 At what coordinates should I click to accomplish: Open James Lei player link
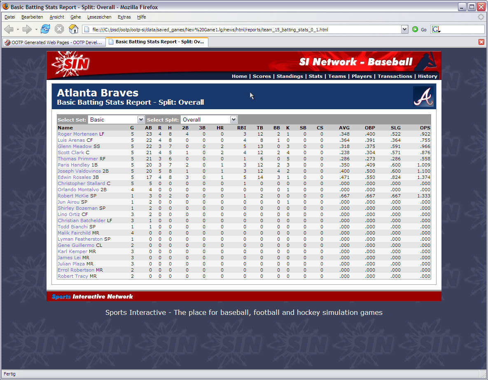point(69,258)
